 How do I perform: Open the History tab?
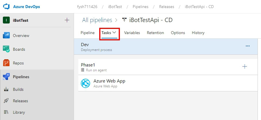(x=198, y=33)
